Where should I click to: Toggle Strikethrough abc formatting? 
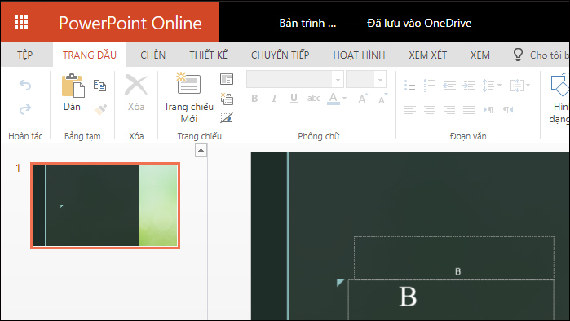(x=314, y=99)
